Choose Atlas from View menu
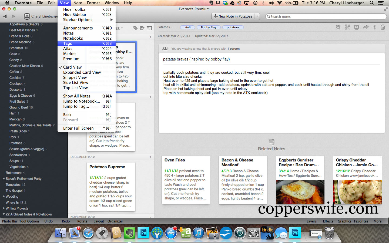Screen dimensions: 389x243 pos(86,49)
